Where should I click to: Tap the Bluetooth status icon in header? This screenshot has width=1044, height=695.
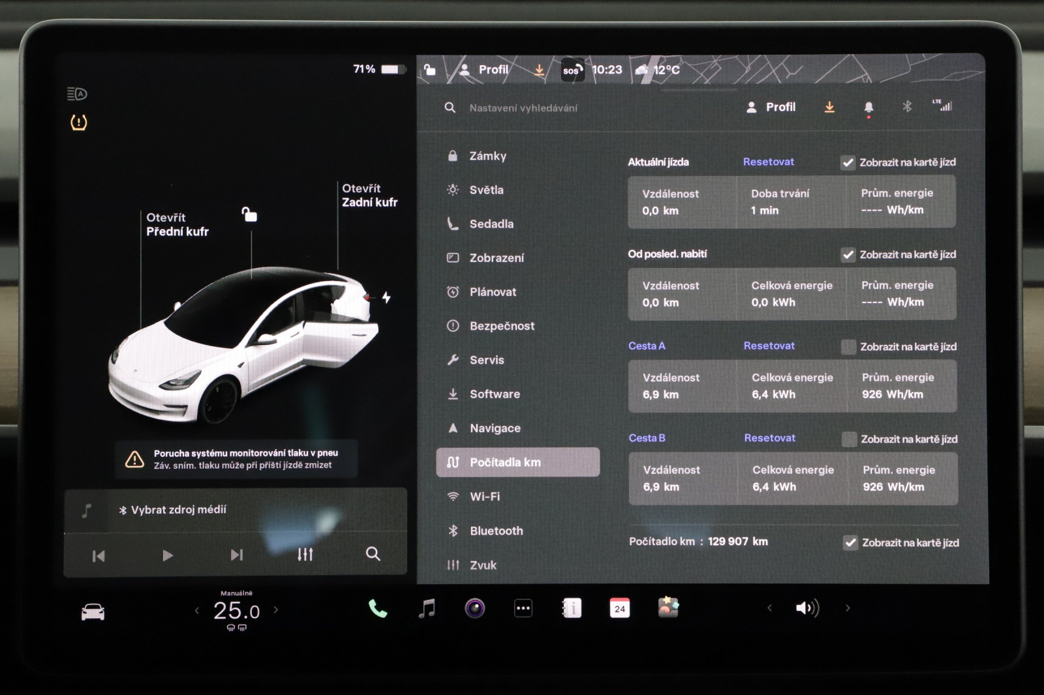pos(906,106)
